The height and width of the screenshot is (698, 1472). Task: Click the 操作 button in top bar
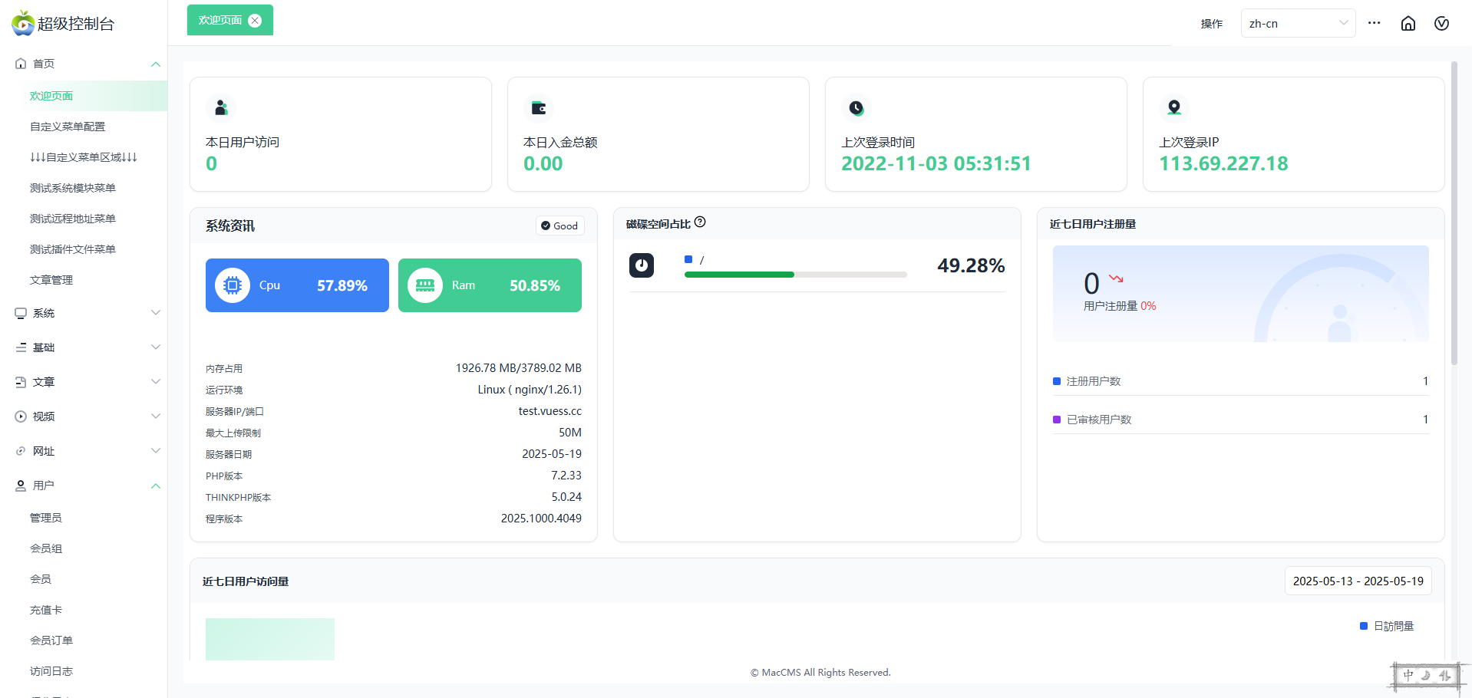1211,24
